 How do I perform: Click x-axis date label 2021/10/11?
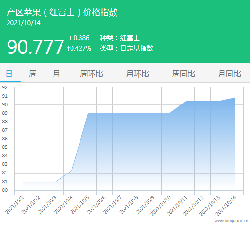177,206
